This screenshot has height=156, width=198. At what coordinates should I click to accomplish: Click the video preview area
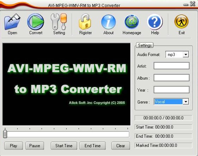pyautogui.click(x=67, y=84)
